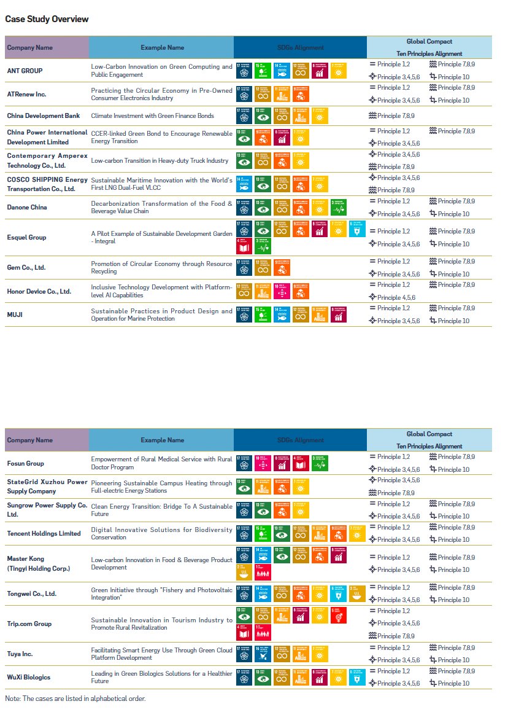This screenshot has height=720, width=508.
Task: Select SDG 4 book icon in Trip.com Group row
Action: [244, 632]
